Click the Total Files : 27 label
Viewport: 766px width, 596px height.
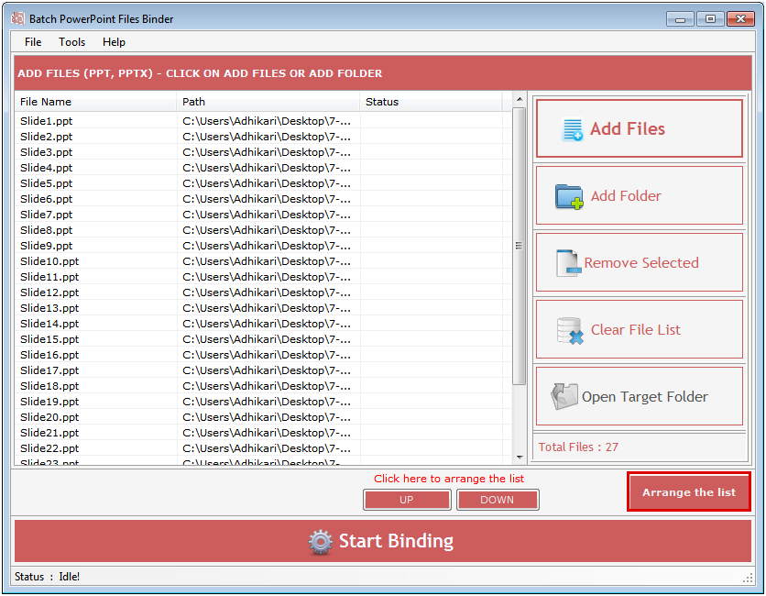[x=578, y=447]
